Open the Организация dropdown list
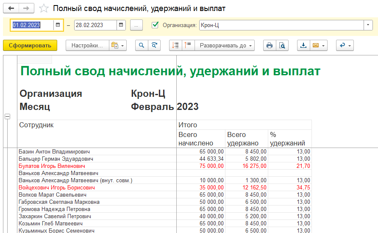378x233 pixels. pos(367,25)
